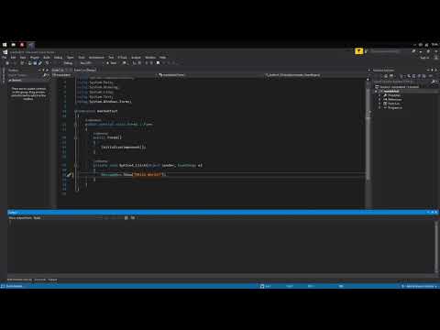Open the Debug menu
The image size is (440, 330).
tap(58, 58)
